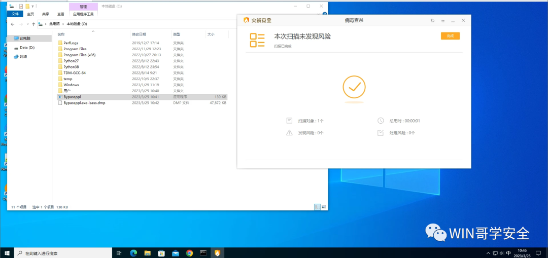Launch Microsoft Edge from taskbar
The width and height of the screenshot is (548, 258).
[133, 253]
